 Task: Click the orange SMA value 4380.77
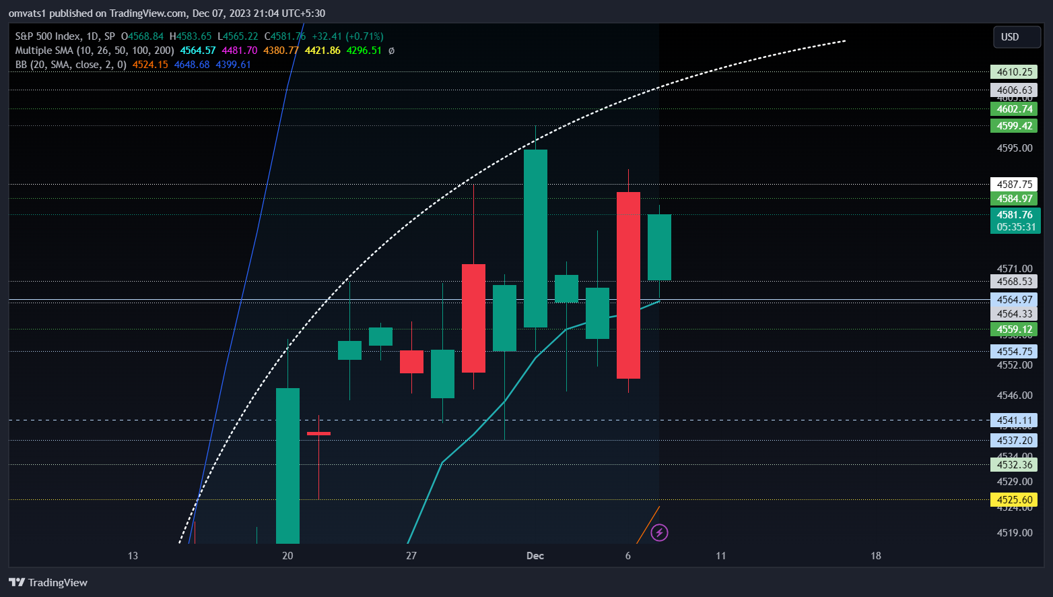tap(281, 51)
